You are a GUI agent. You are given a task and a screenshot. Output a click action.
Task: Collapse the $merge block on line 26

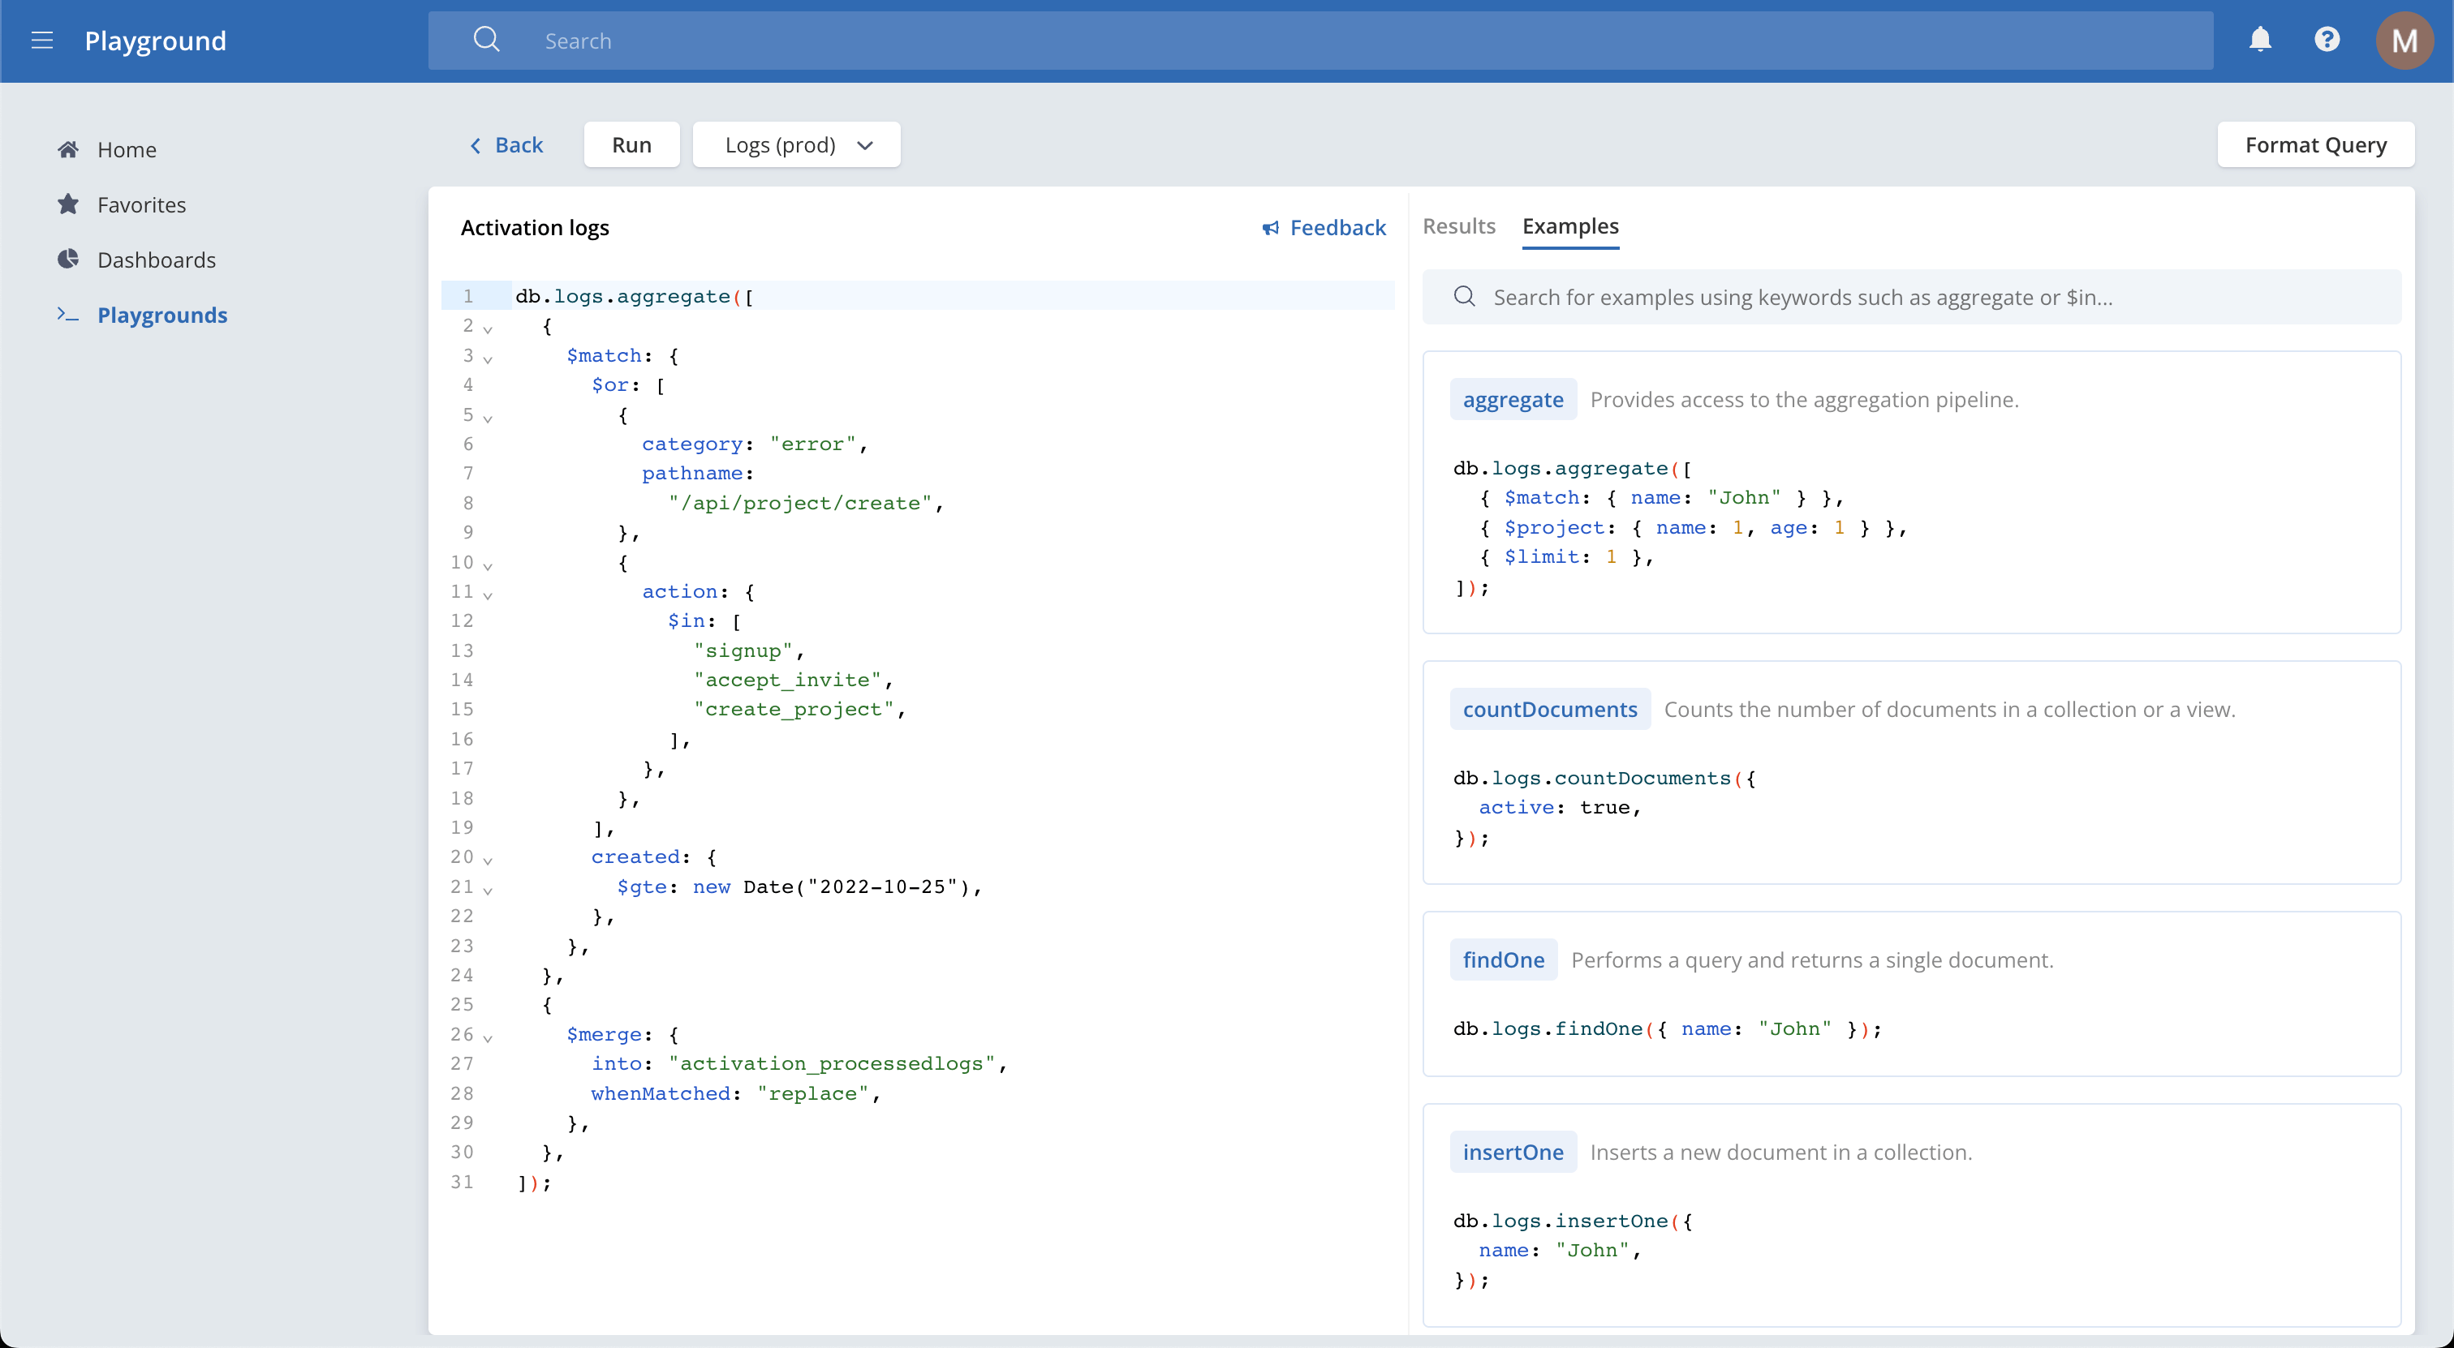tap(488, 1037)
